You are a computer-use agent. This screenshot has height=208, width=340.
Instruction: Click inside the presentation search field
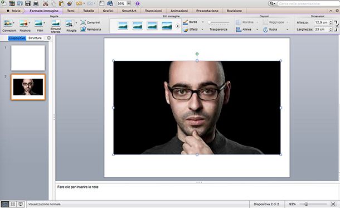coord(309,3)
